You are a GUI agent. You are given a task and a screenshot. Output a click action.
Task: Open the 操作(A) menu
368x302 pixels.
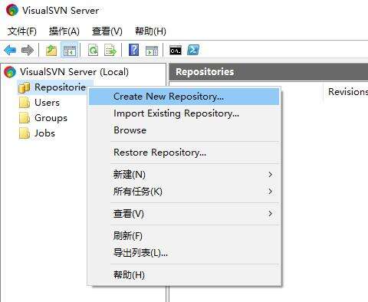click(x=64, y=31)
